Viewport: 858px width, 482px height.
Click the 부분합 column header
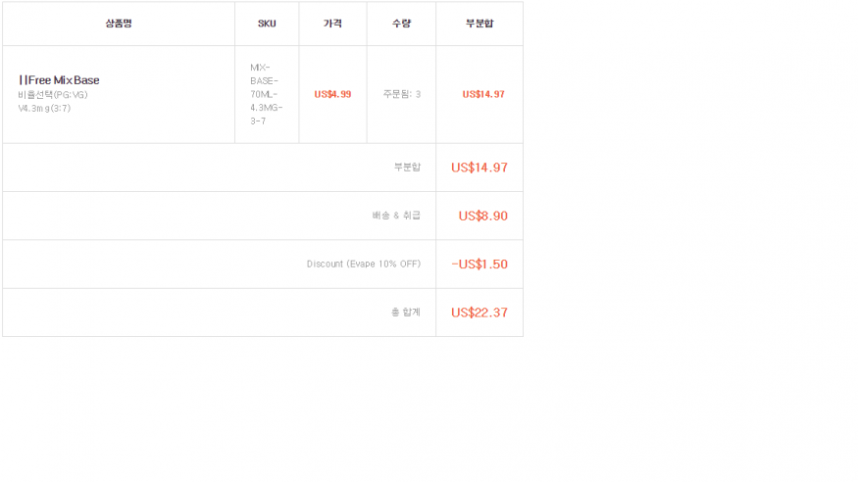tap(479, 24)
